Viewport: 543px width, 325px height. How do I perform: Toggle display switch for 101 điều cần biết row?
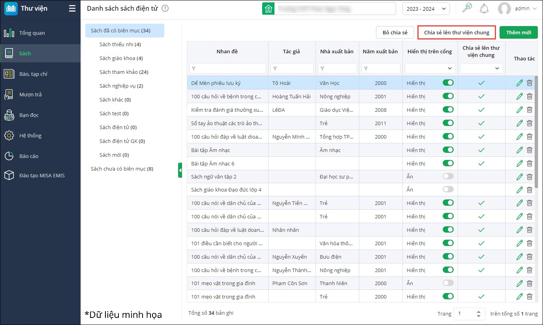pos(448,243)
